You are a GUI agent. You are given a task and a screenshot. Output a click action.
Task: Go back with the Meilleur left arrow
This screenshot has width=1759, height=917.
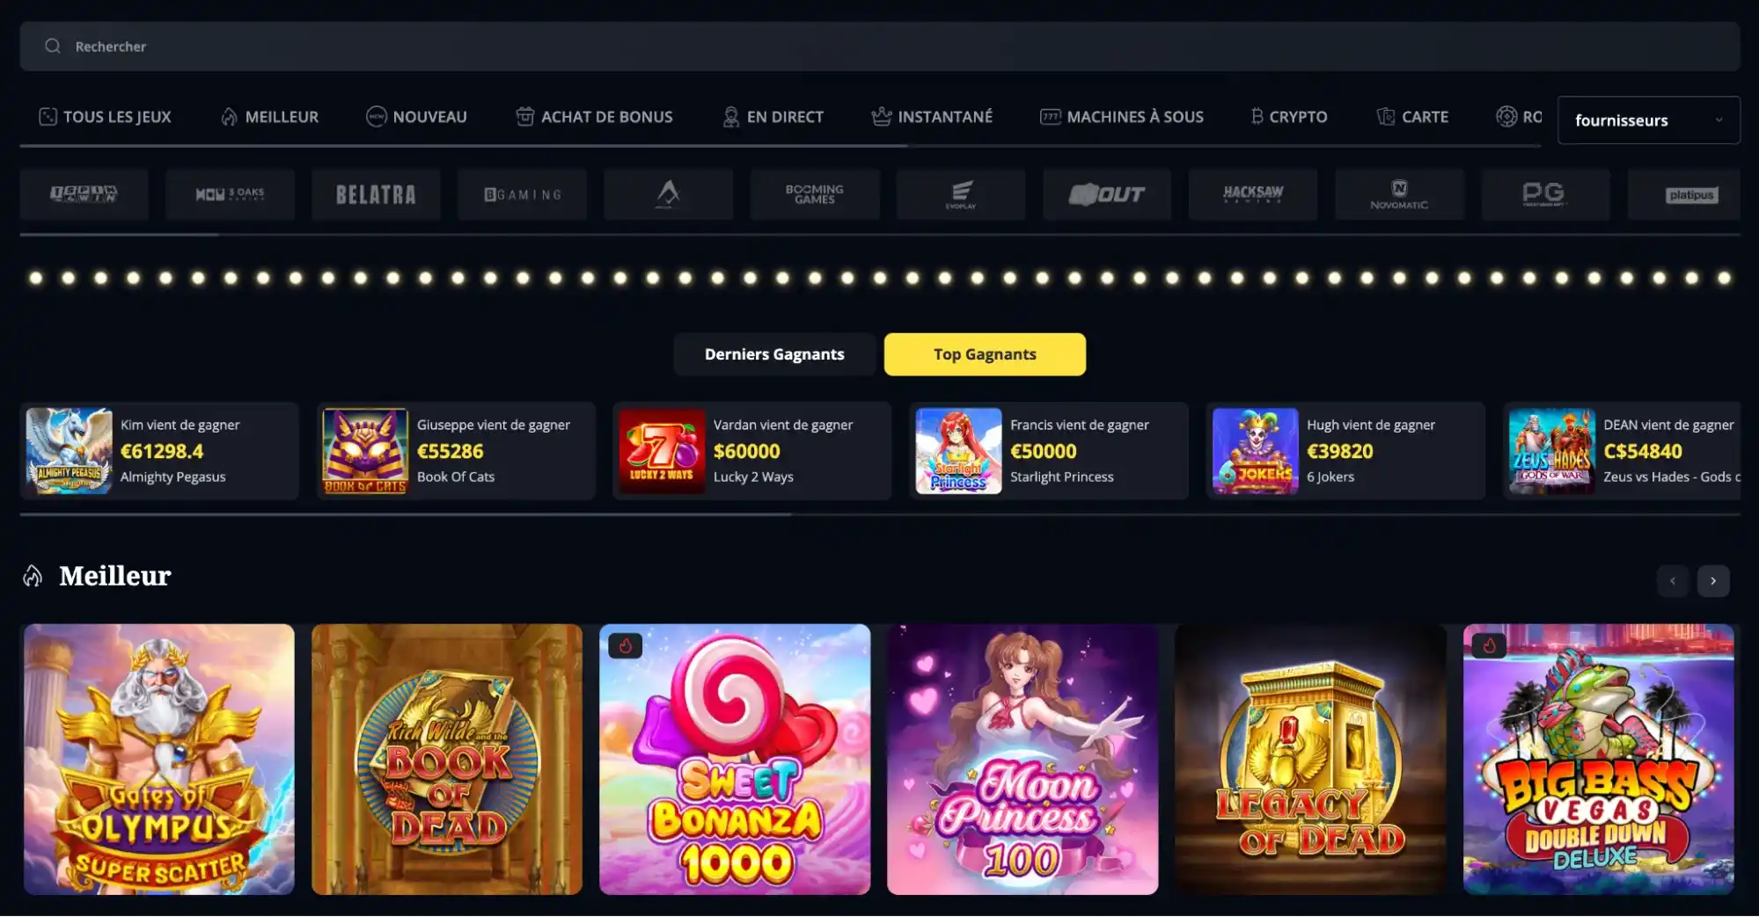tap(1673, 581)
